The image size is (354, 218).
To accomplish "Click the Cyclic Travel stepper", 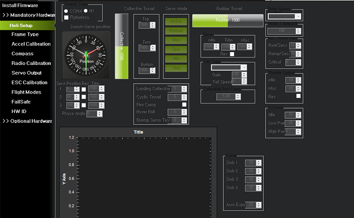I will [x=177, y=97].
